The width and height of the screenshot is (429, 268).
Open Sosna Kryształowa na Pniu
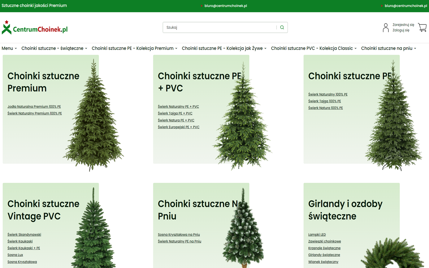[179, 234]
